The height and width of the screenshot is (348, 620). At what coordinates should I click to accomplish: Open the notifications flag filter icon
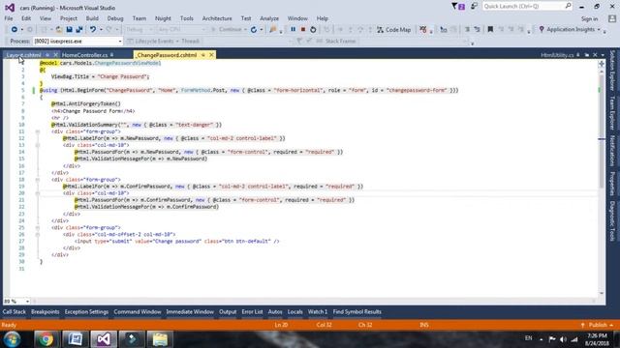coord(458,7)
